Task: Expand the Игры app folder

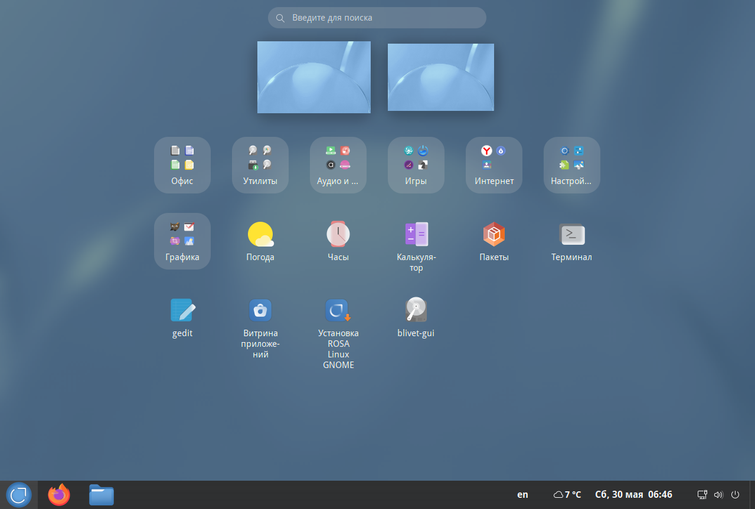Action: [x=416, y=165]
